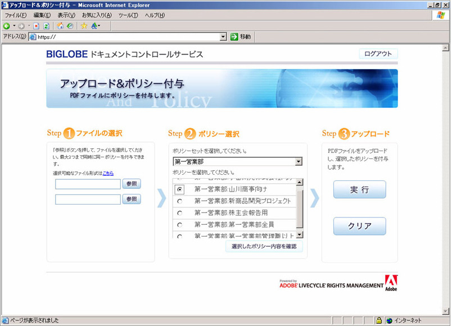452x326 pixels.
Task: Open the Back button's dropdown arrow
Action: click(13, 26)
